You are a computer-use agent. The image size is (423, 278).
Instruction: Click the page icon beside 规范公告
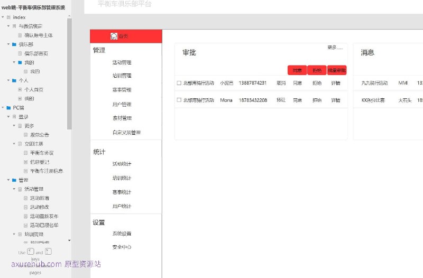25,135
